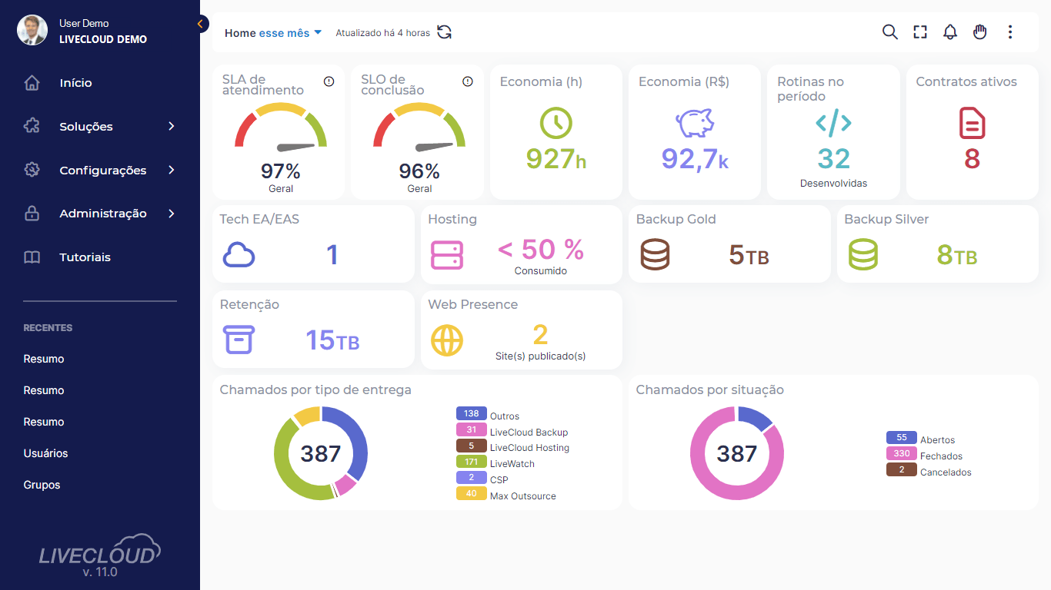This screenshot has height=590, width=1051.
Task: Click the clock icon in Economia (h)
Action: (556, 123)
